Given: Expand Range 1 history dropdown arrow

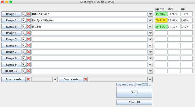Looking at the screenshot, I should 150,14.
